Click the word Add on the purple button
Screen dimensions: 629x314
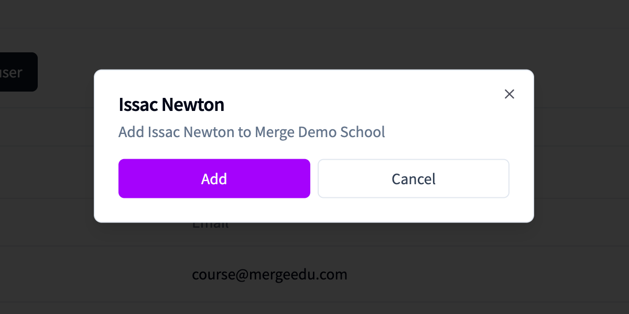point(214,179)
